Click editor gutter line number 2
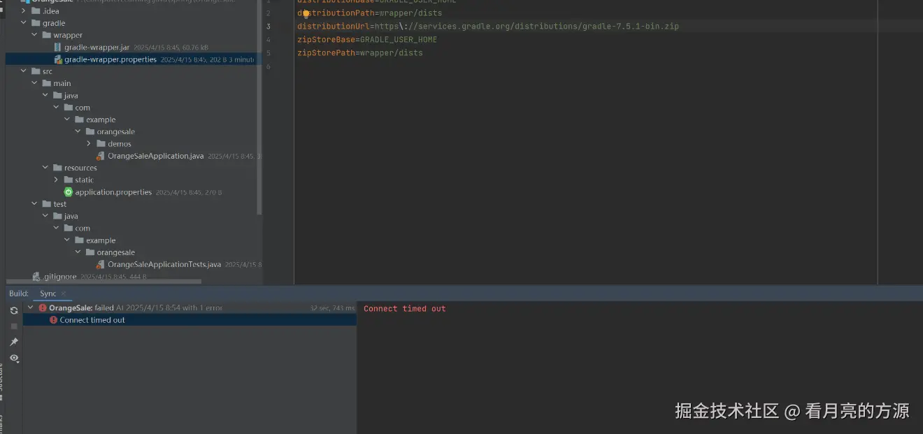The width and height of the screenshot is (923, 434). tap(269, 13)
